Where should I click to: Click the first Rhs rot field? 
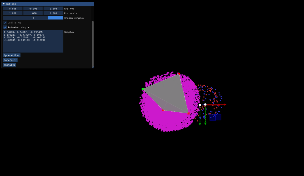(13, 9)
